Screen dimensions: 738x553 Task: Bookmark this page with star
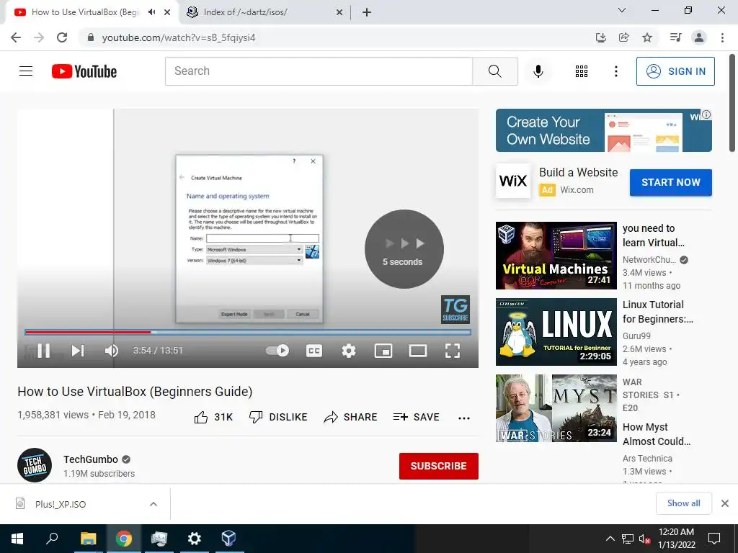point(647,37)
